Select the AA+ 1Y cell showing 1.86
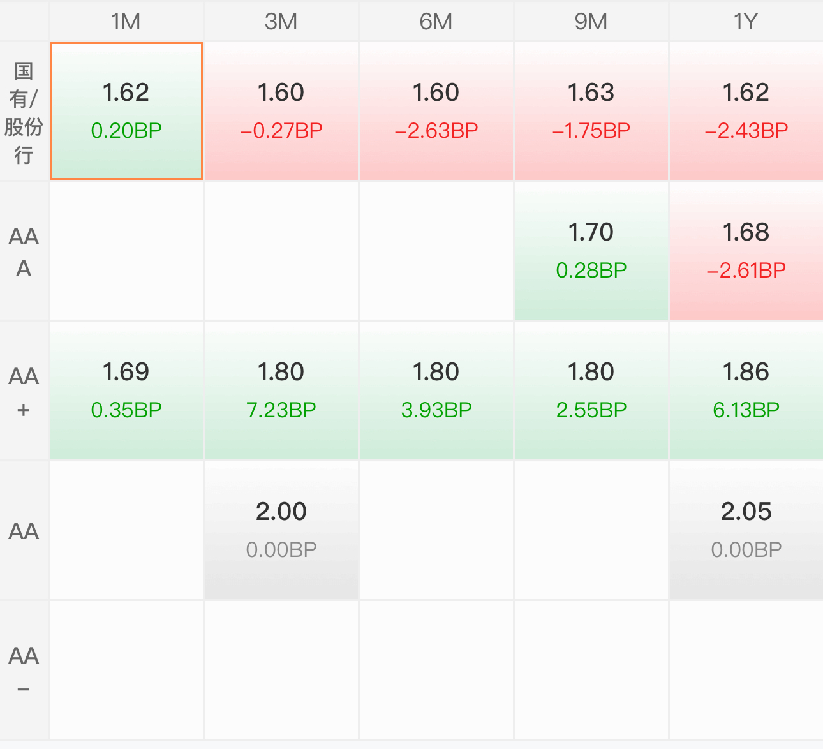 [746, 390]
